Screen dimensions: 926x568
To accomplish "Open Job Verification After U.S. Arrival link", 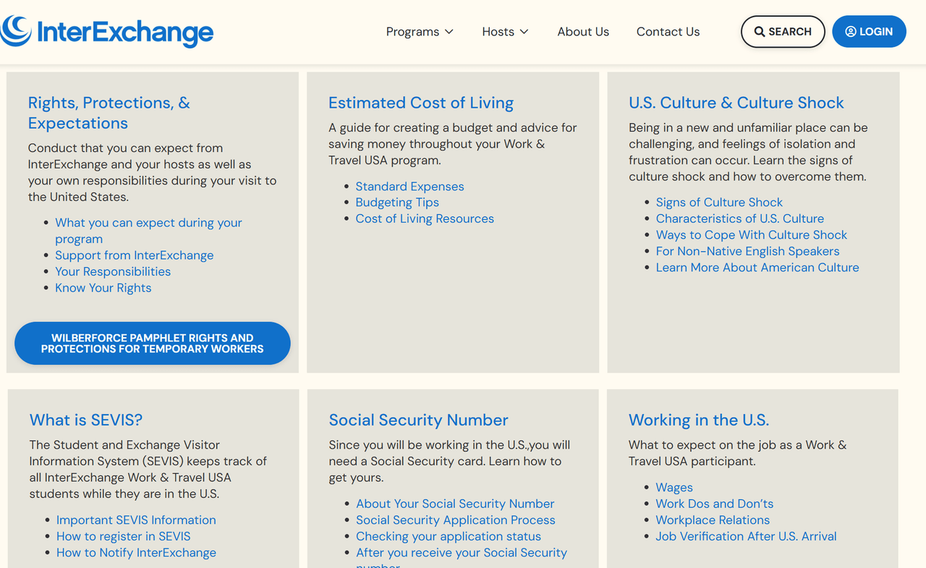I will point(746,536).
